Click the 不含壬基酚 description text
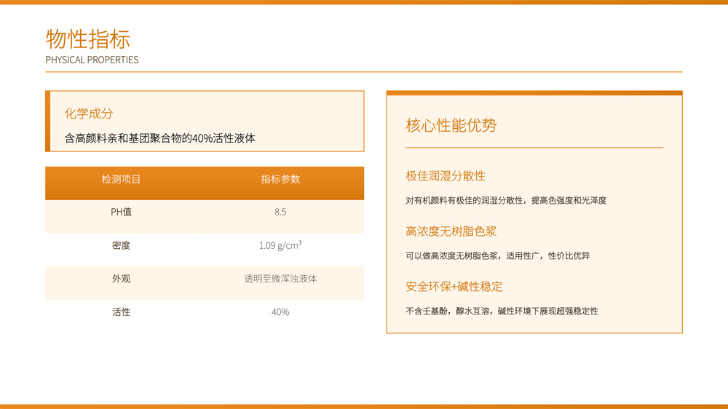This screenshot has width=728, height=409. (502, 311)
